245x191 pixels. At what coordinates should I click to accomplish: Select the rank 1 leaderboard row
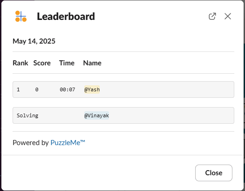pos(123,89)
